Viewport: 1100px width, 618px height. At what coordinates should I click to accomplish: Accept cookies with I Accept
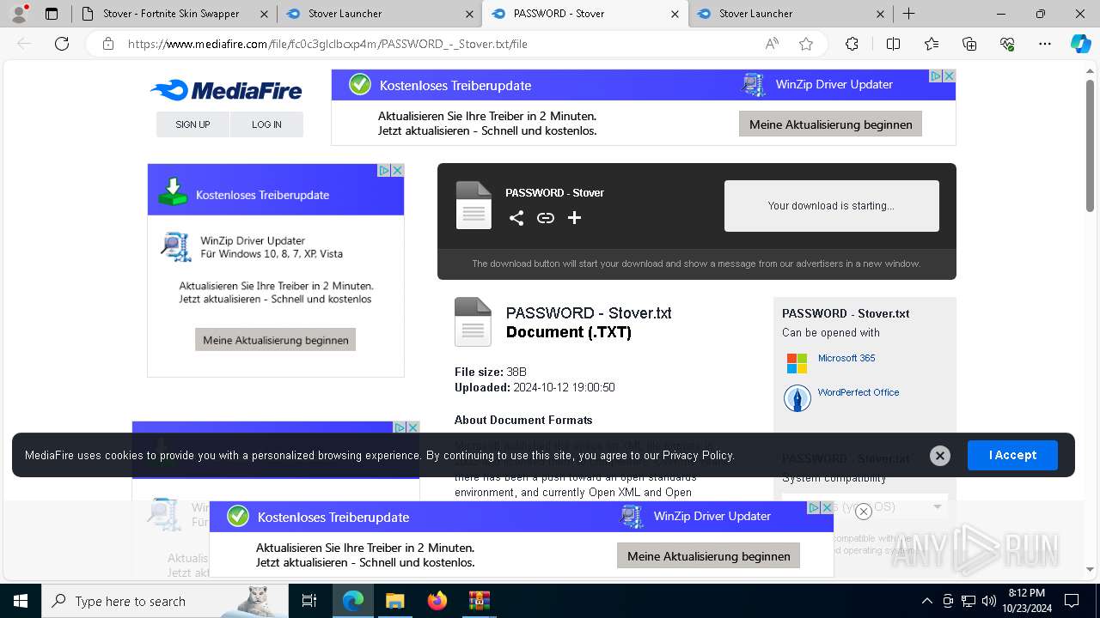[1012, 455]
